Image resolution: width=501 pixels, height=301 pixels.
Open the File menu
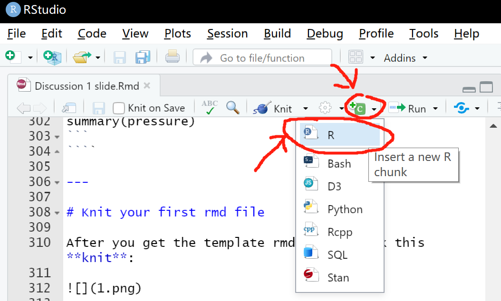pyautogui.click(x=17, y=34)
